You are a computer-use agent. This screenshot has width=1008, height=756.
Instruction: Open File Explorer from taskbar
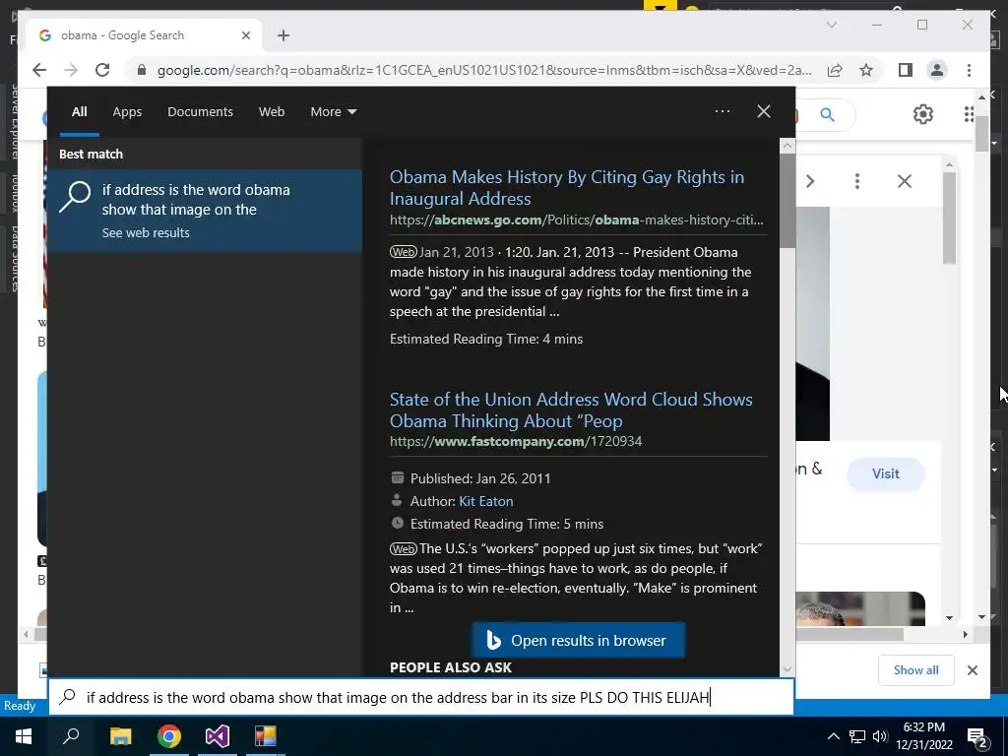click(x=120, y=736)
